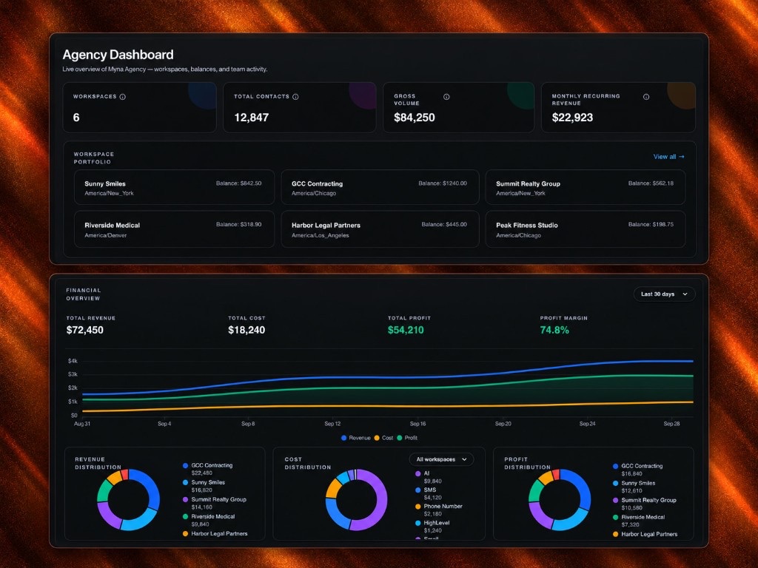Click the info icon beside Total Contacts
758x568 pixels.
295,97
